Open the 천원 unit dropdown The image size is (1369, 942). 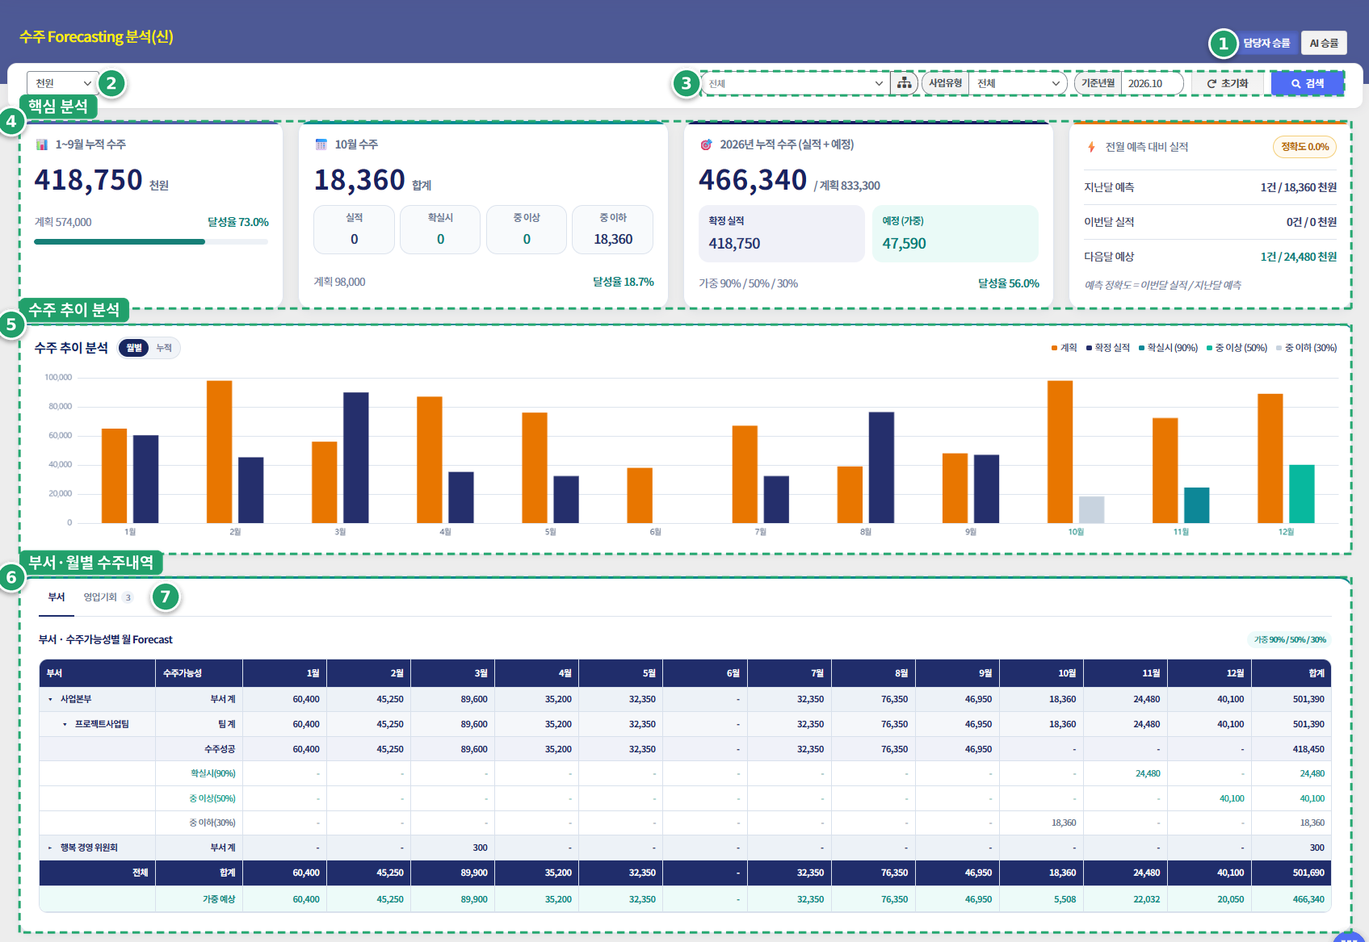(63, 83)
